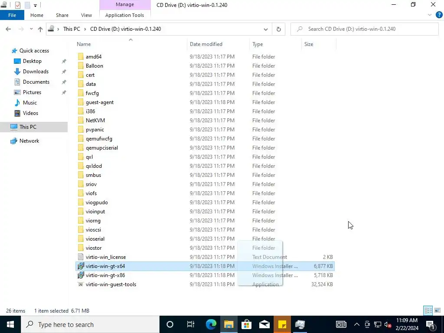Image resolution: width=444 pixels, height=333 pixels.
Task: Select the qemupciserial folder
Action: point(102,148)
